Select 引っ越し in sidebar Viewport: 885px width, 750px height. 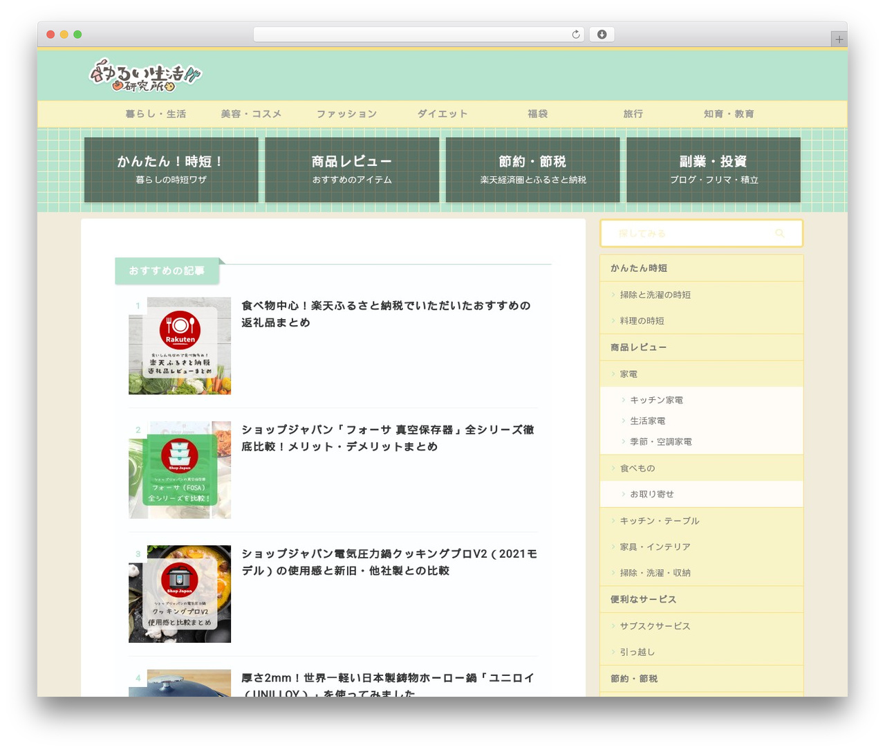pyautogui.click(x=637, y=652)
